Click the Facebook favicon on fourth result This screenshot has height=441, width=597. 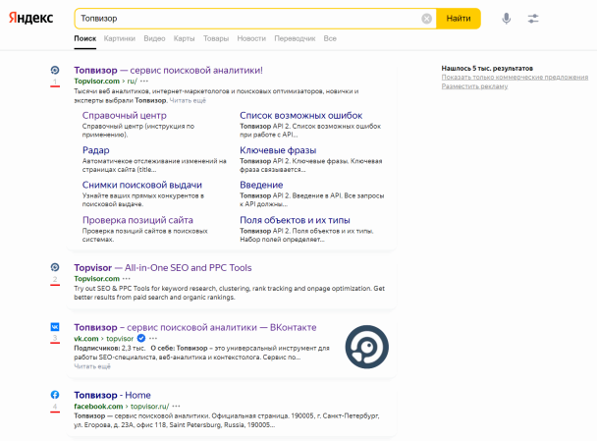point(55,394)
